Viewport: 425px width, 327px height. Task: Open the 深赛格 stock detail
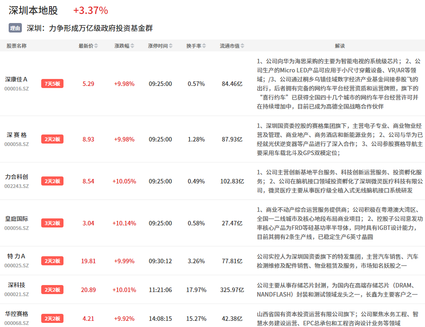(x=16, y=135)
